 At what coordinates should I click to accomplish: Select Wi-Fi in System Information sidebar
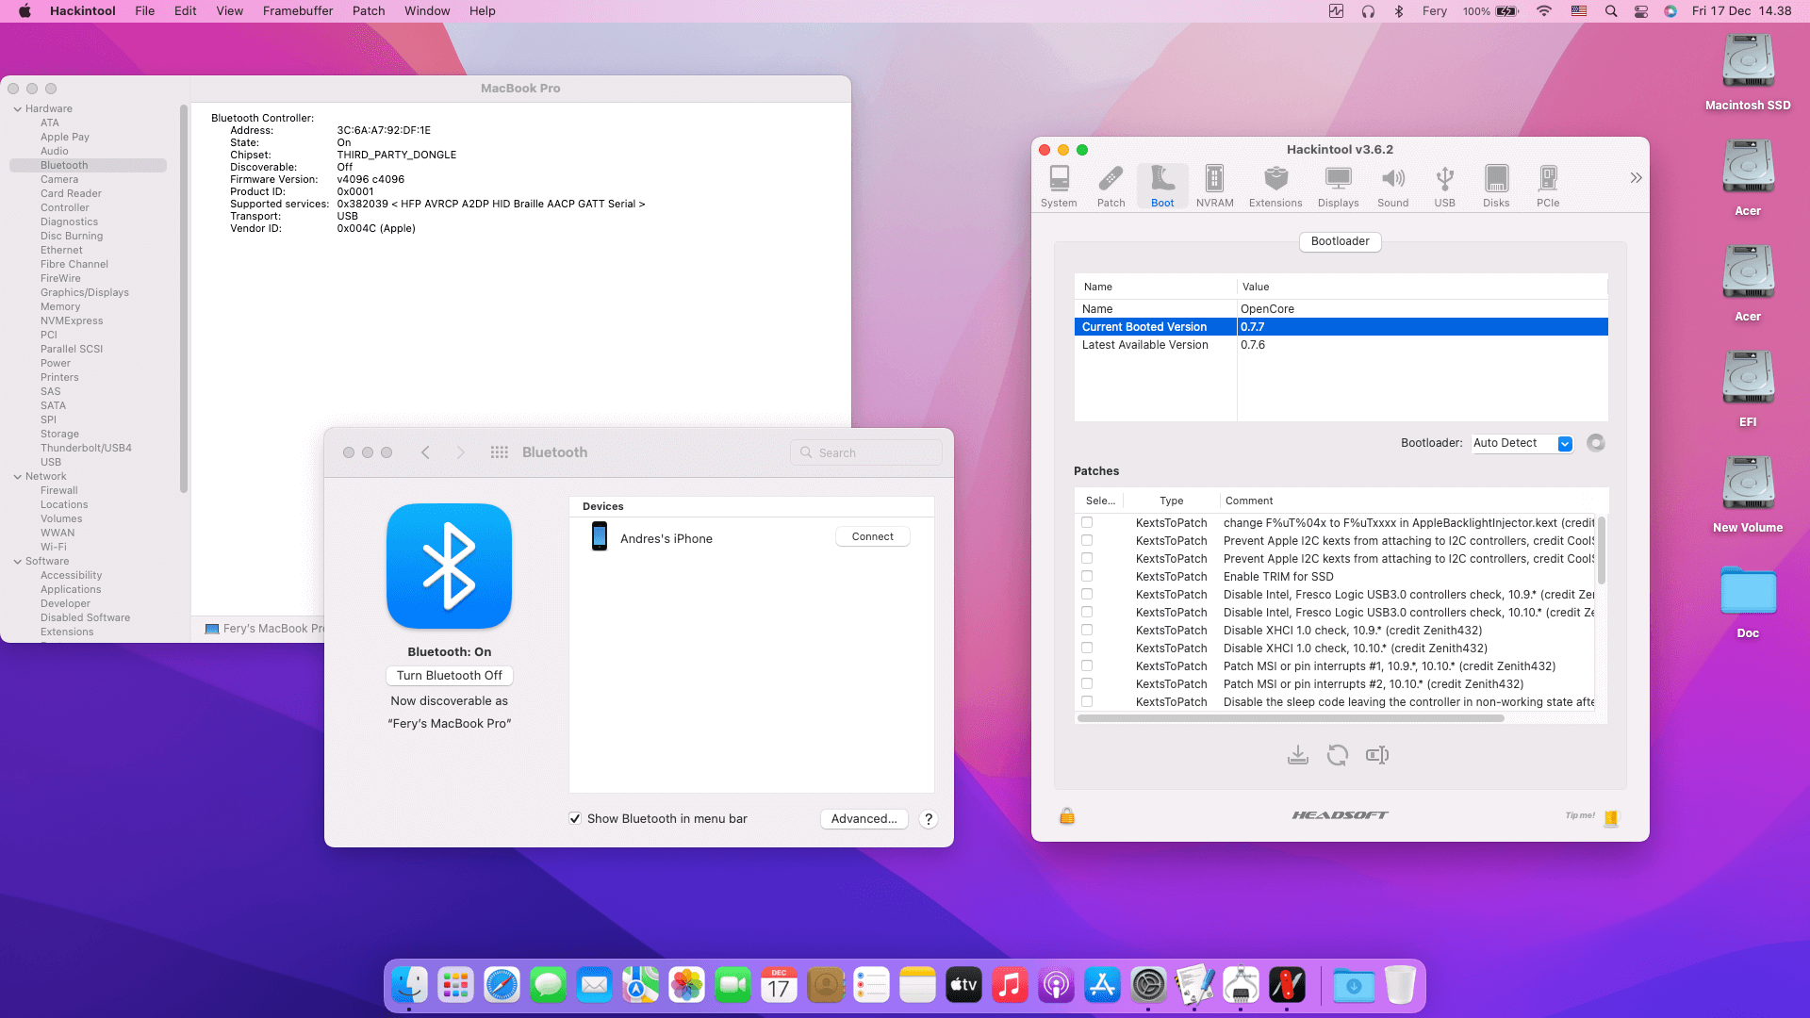coord(53,548)
